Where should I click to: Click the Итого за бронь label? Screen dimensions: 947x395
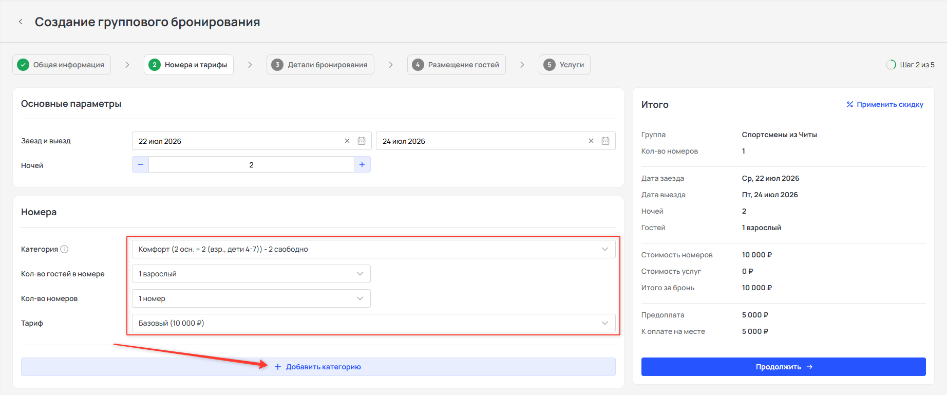point(668,288)
